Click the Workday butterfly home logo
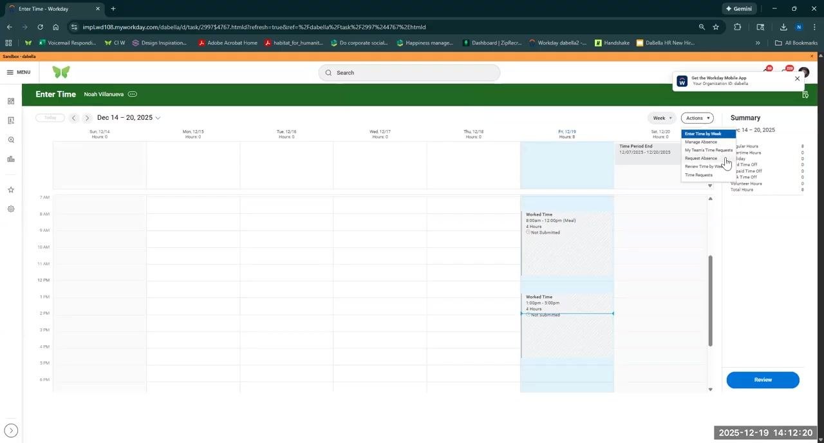Screen dimensions: 824x443 pos(61,72)
